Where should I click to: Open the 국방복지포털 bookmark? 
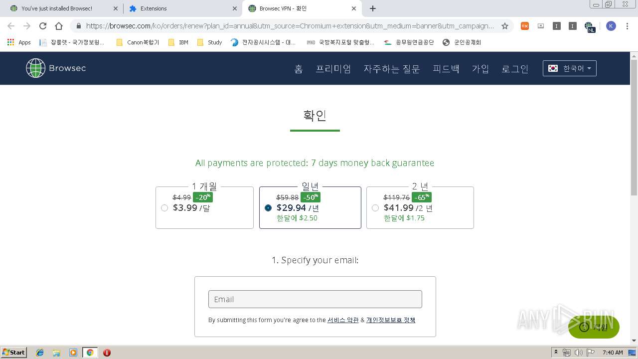tap(341, 42)
